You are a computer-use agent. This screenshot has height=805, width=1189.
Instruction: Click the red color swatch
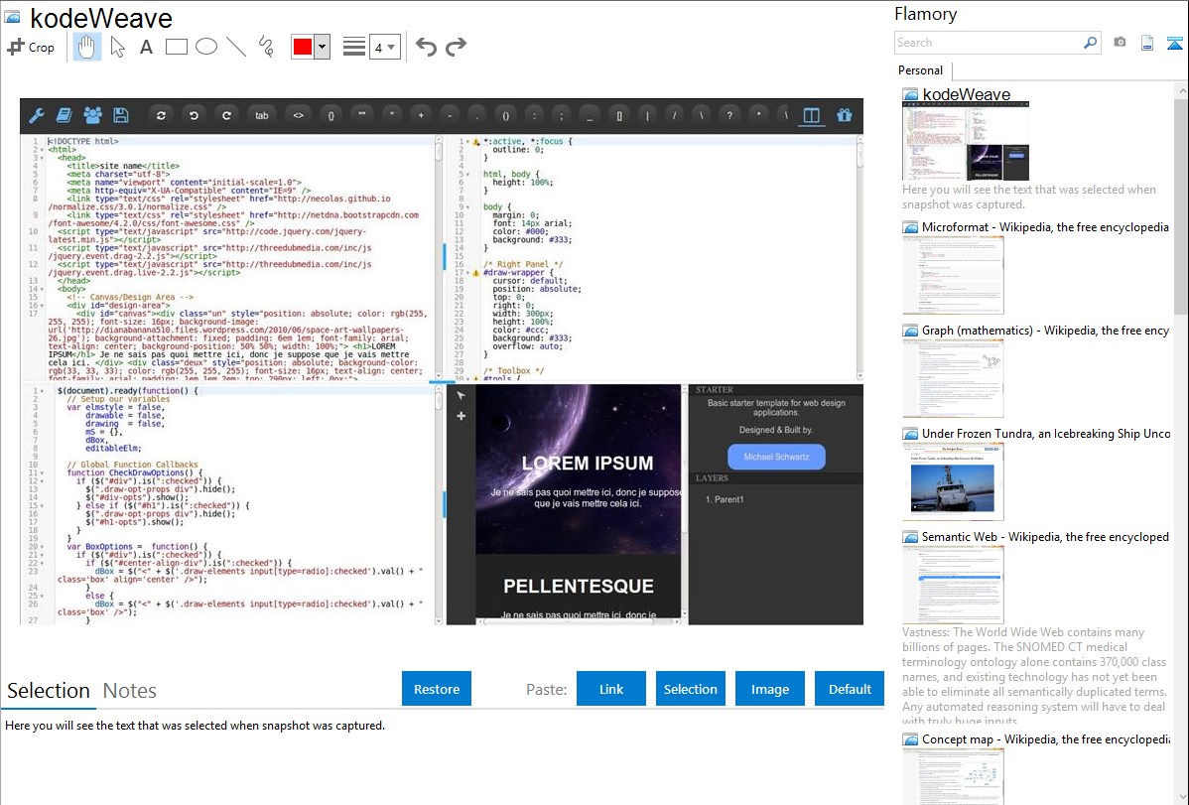(303, 47)
